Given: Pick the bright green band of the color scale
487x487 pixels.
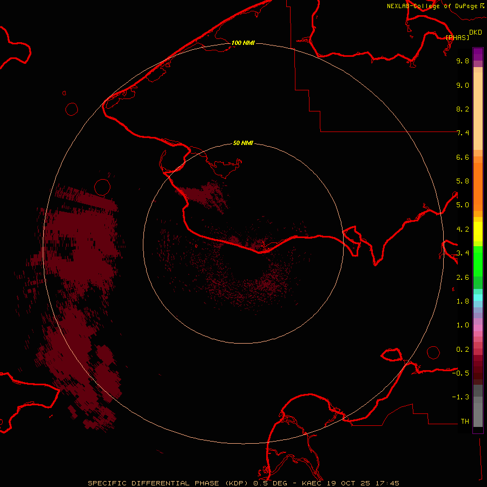Looking at the screenshot, I should (478, 261).
